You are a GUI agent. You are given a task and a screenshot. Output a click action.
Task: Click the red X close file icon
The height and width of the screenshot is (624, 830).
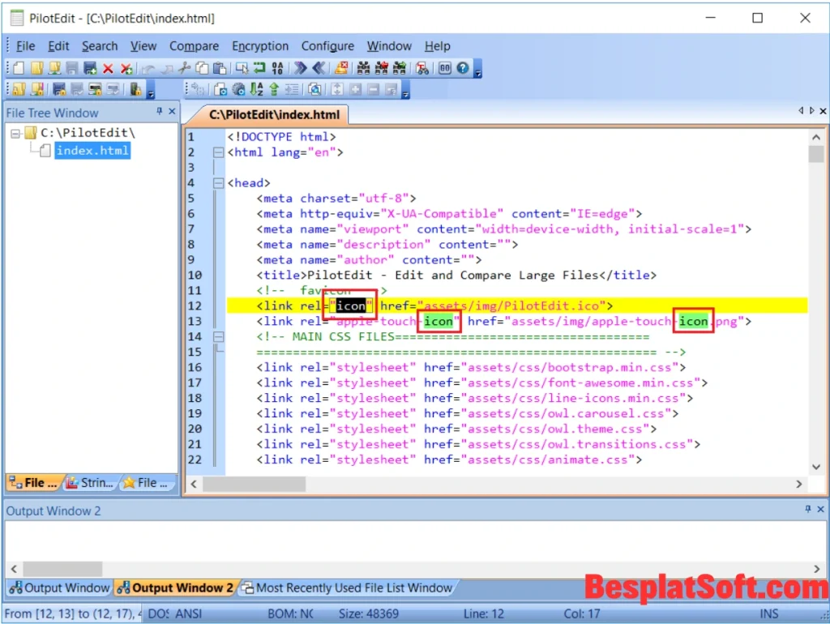pos(108,69)
